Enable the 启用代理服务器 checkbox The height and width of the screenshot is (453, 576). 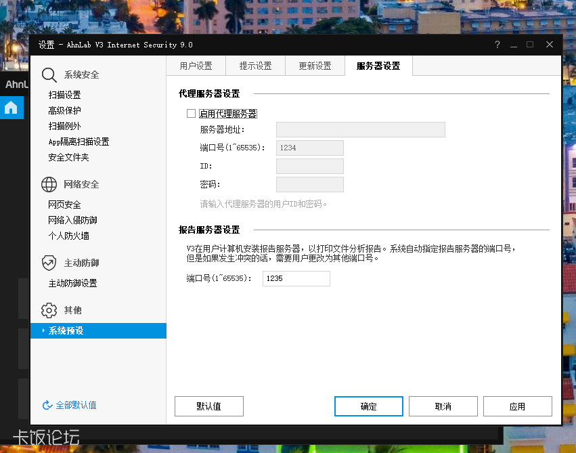point(192,114)
